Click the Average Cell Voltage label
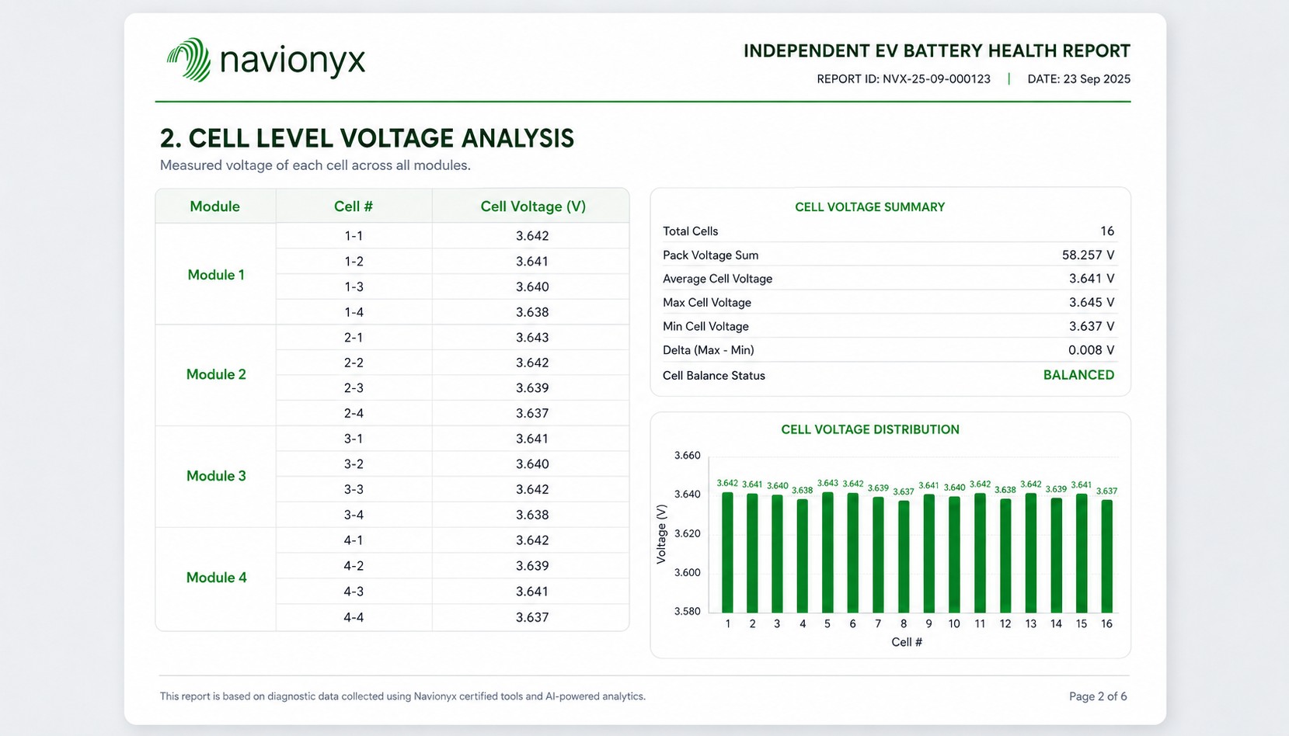Screen dimensions: 1289x736 tap(717, 279)
